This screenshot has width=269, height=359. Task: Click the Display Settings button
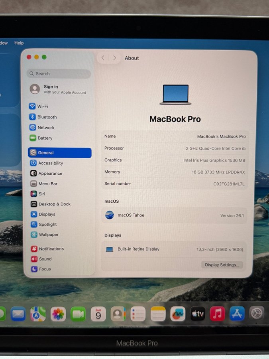(222, 265)
